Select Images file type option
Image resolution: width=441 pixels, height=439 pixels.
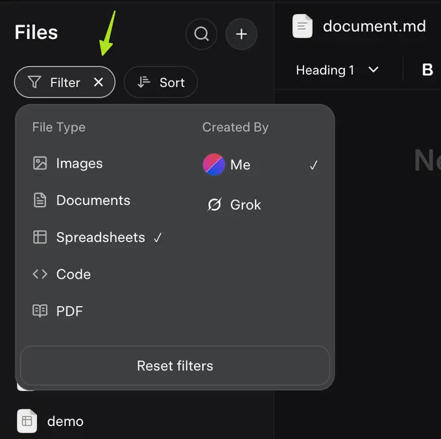click(79, 163)
